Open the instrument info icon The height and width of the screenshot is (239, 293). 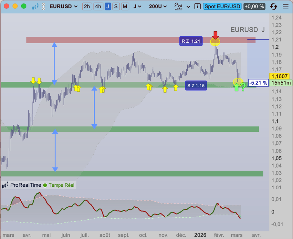[197, 6]
